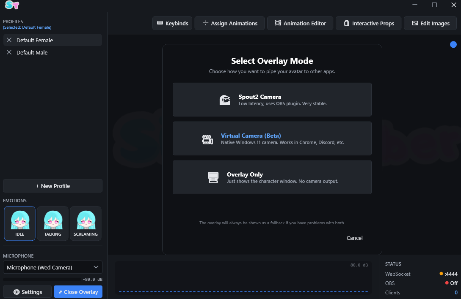Click the Animation Editor film icon
Image resolution: width=461 pixels, height=299 pixels.
(278, 23)
